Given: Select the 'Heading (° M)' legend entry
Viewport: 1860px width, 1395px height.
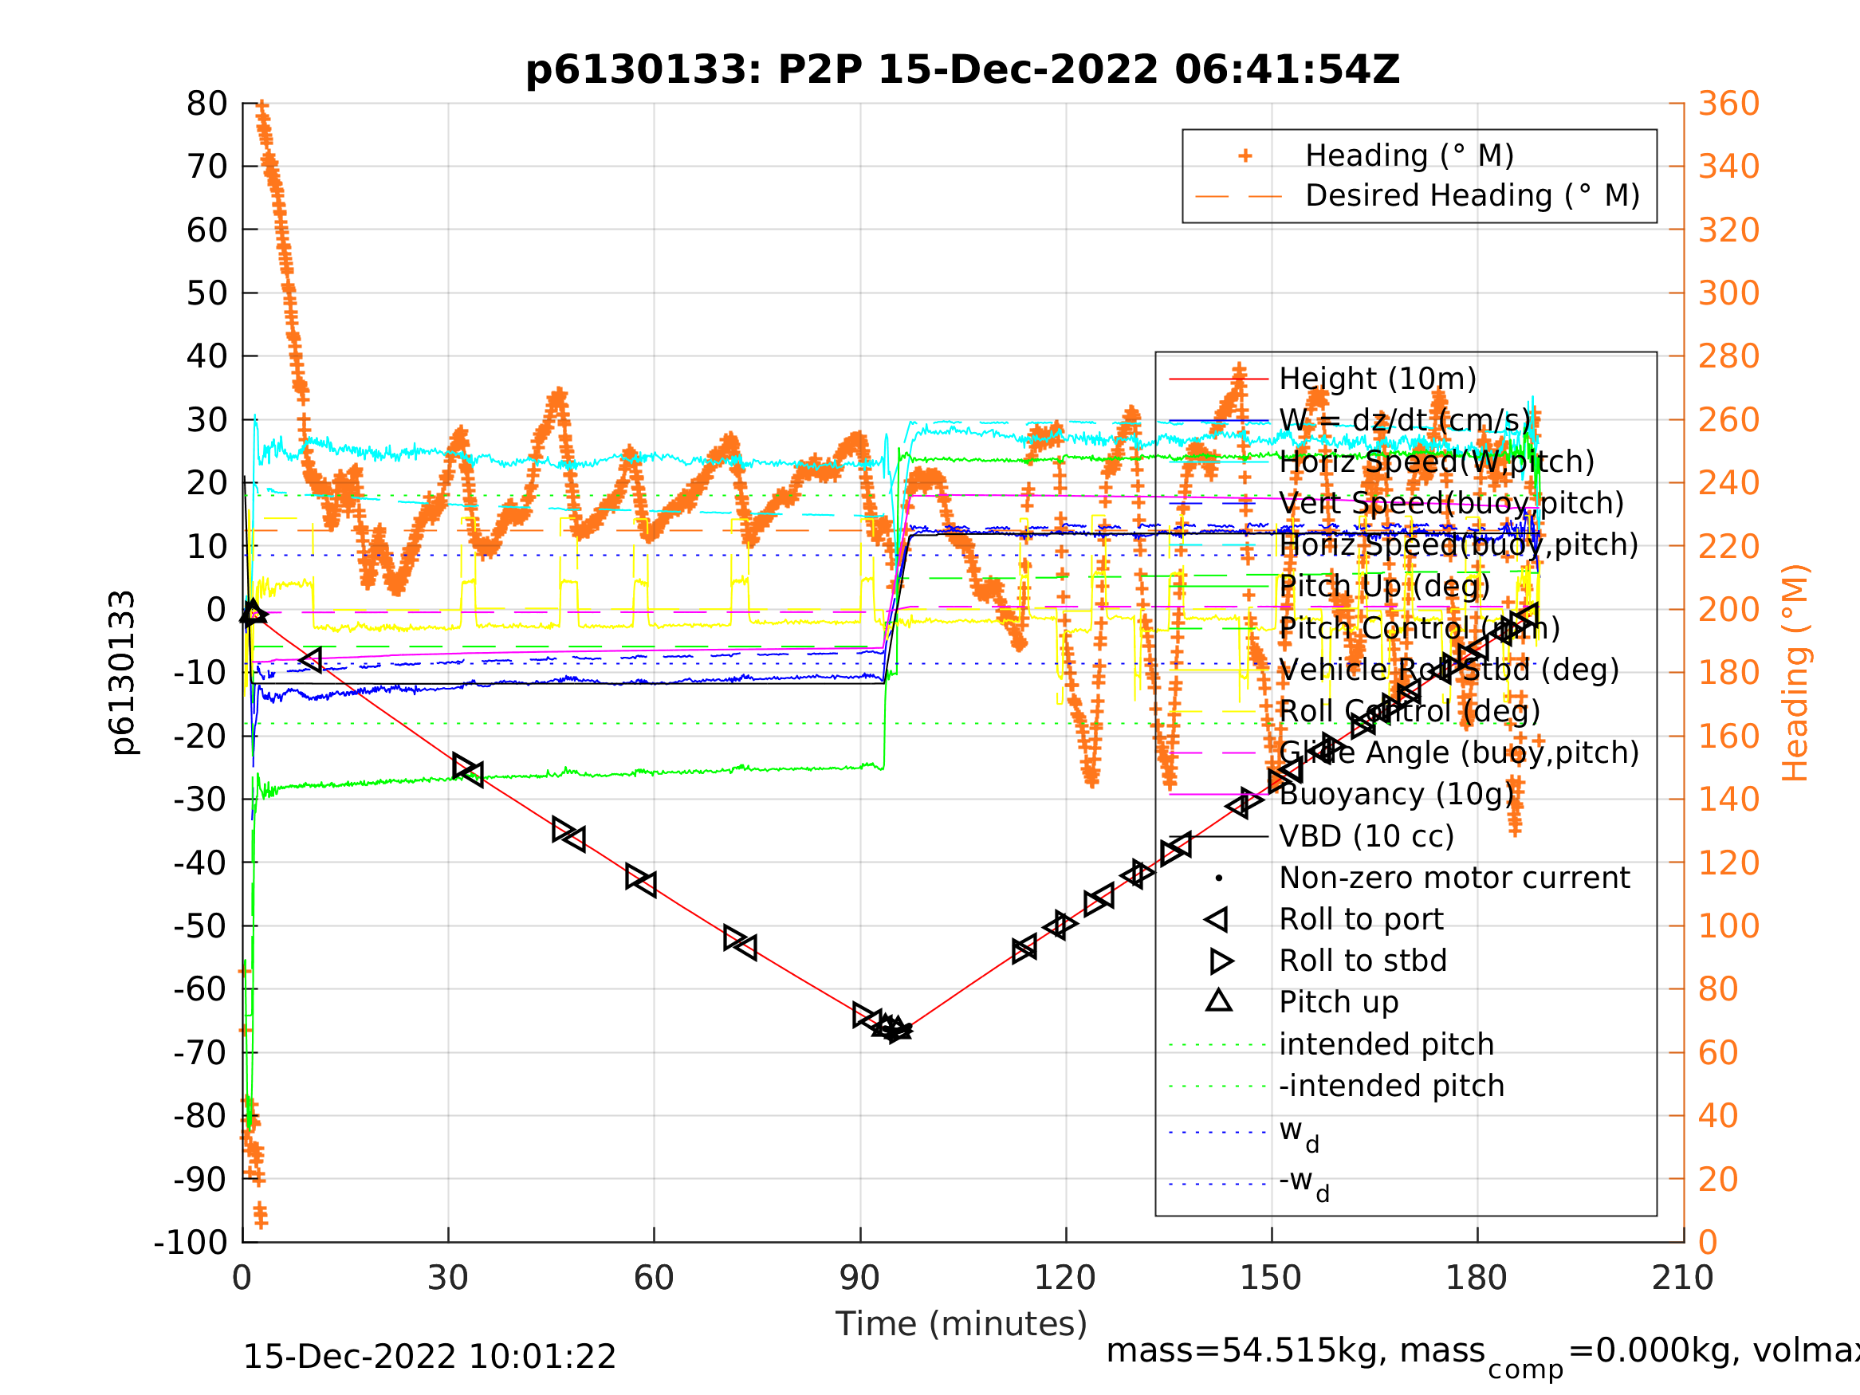Looking at the screenshot, I should tap(1410, 155).
